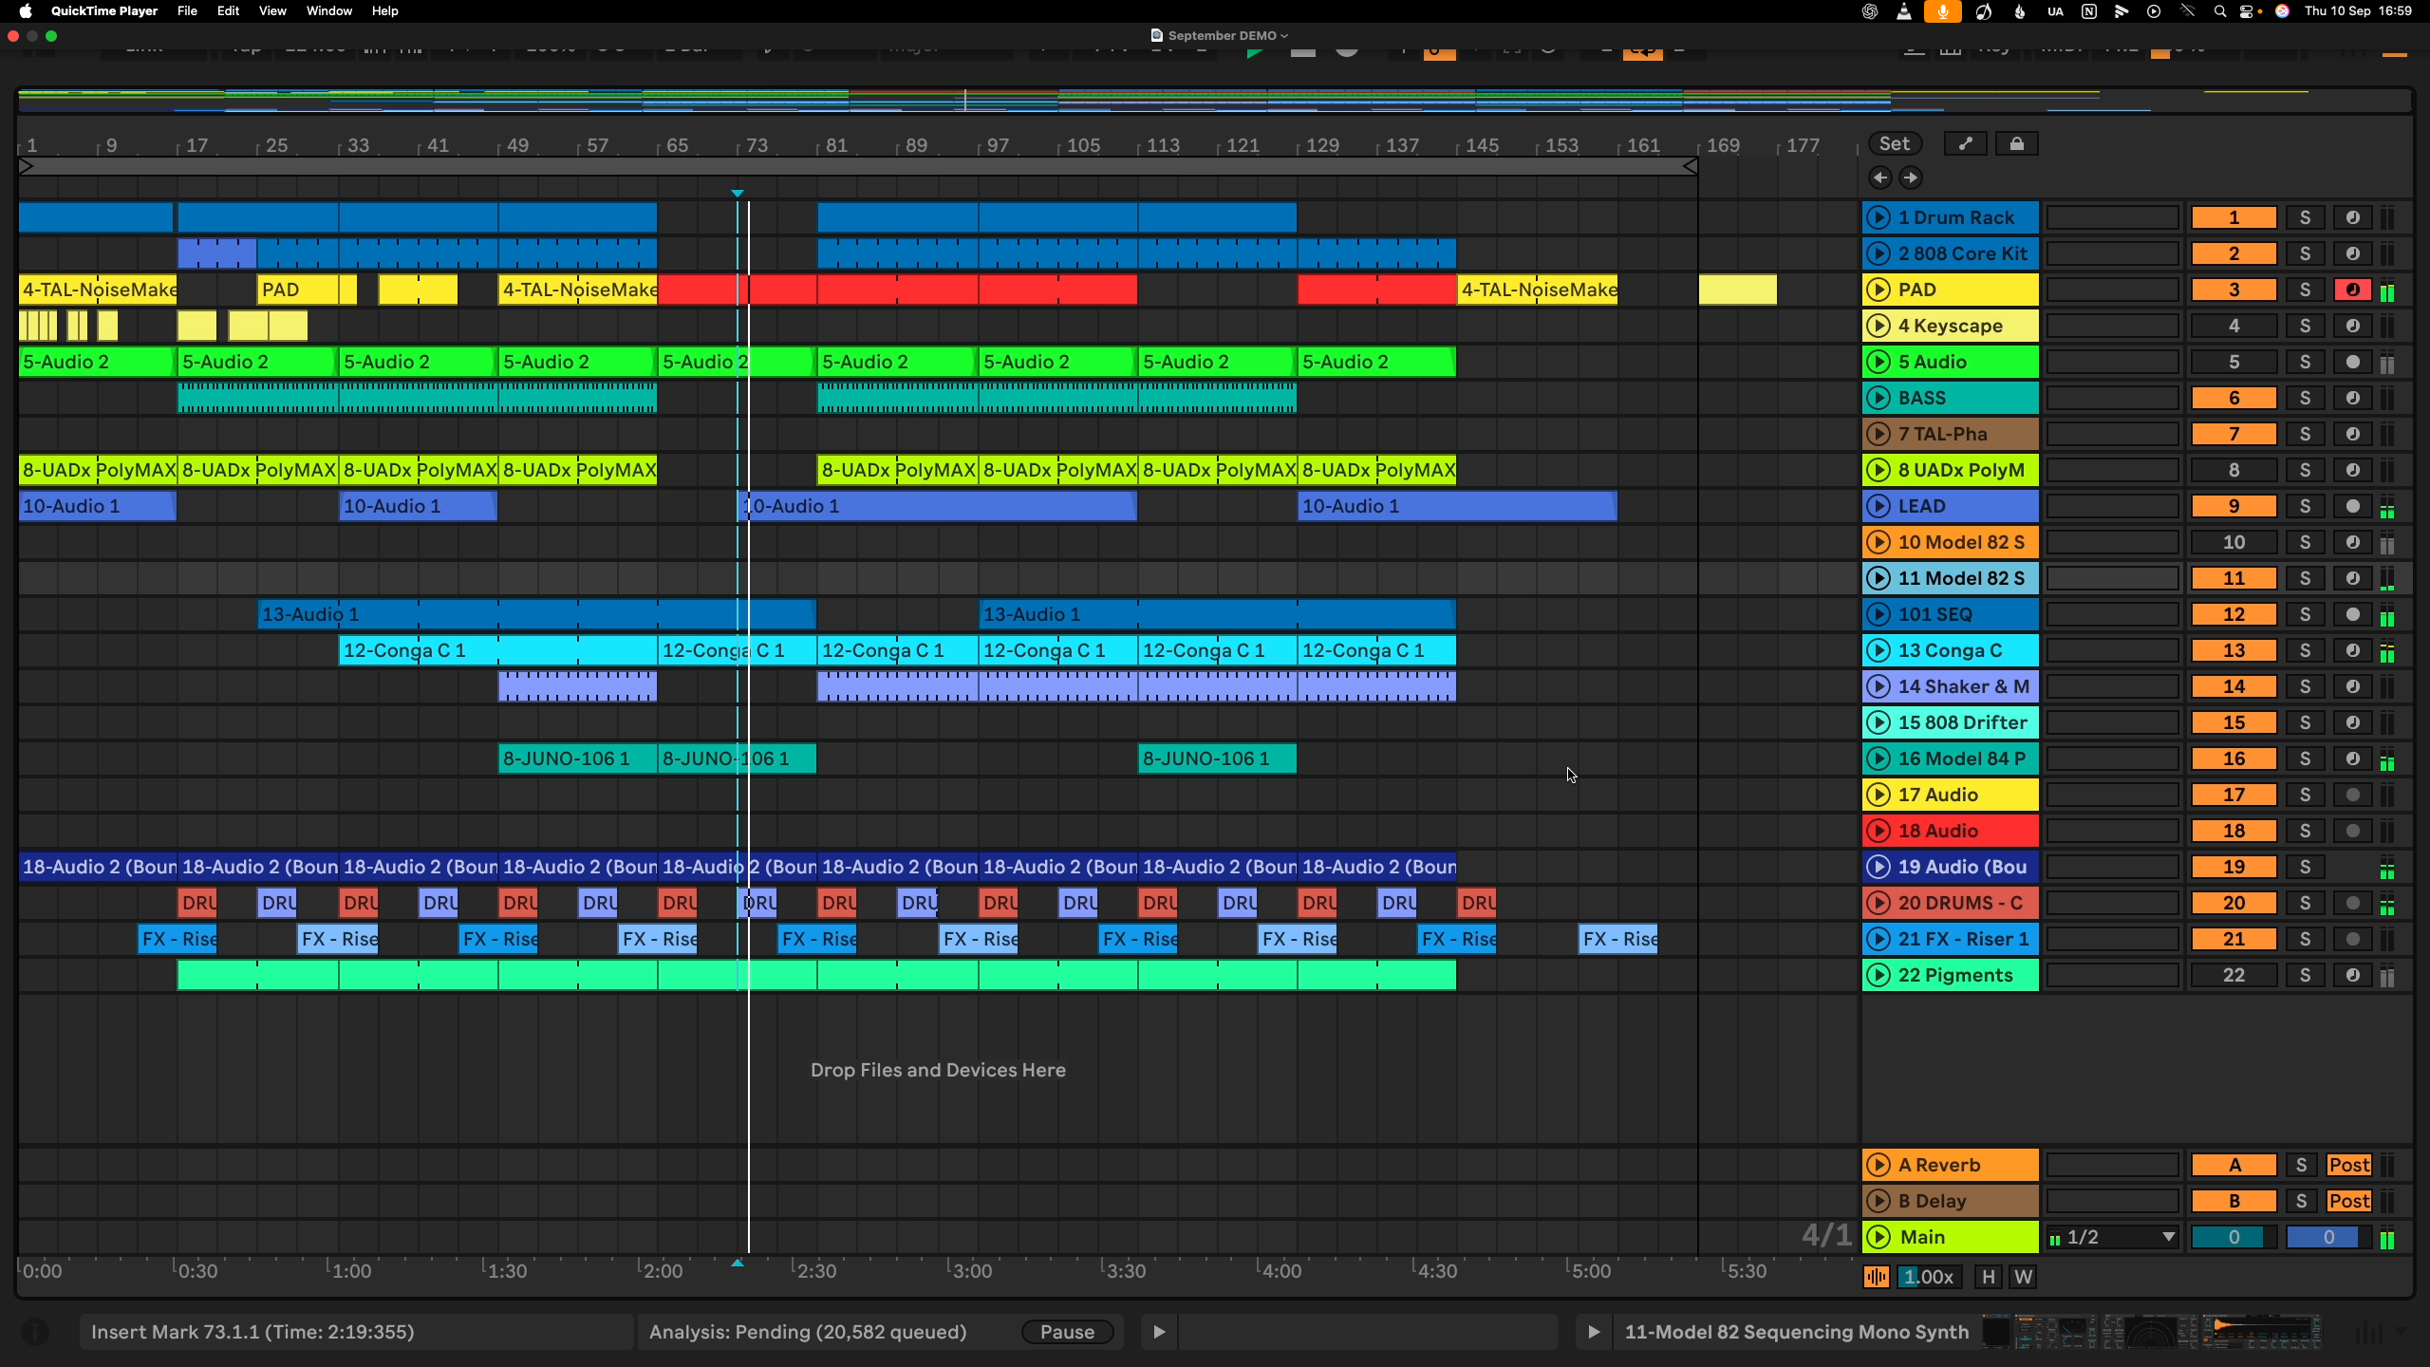Click the BASS track play icon

(x=1878, y=398)
